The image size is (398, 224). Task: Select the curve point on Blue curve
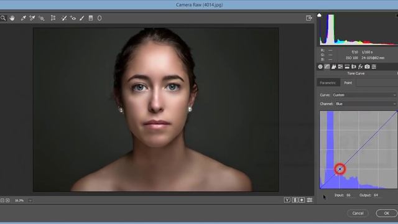pos(340,169)
